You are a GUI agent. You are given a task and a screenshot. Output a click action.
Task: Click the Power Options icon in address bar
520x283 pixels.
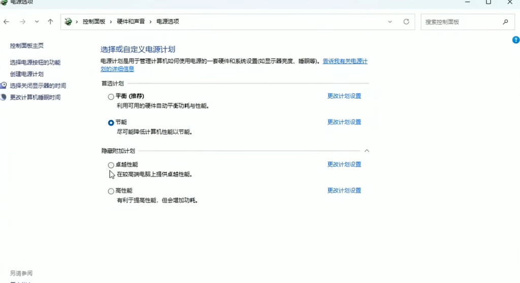(69, 22)
